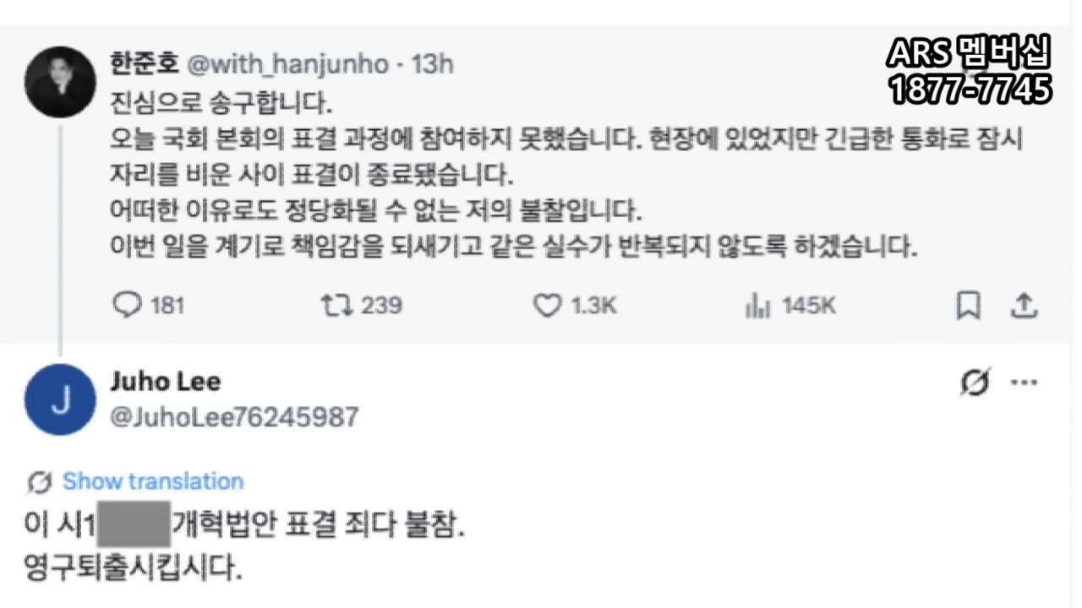Viewport: 1082px width, 608px height.
Task: Like the tweet with the heart icon
Action: 547,305
